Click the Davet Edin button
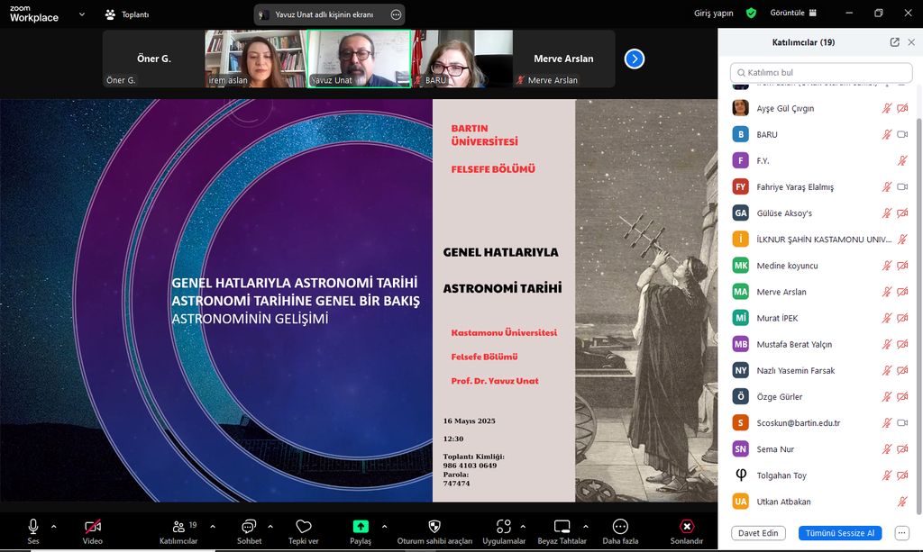The height and width of the screenshot is (552, 923). click(x=758, y=533)
